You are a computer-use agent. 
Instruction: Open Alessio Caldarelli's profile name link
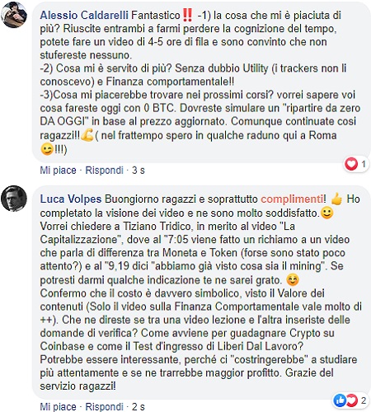[x=84, y=16]
